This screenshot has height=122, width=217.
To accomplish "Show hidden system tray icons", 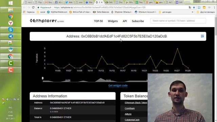I will (x=19, y=96).
